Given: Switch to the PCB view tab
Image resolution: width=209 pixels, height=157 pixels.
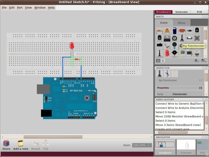Looking at the screenshot, I should pos(199,12).
